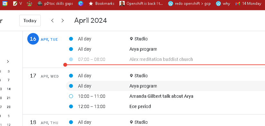Click the Today button

[x=30, y=21]
